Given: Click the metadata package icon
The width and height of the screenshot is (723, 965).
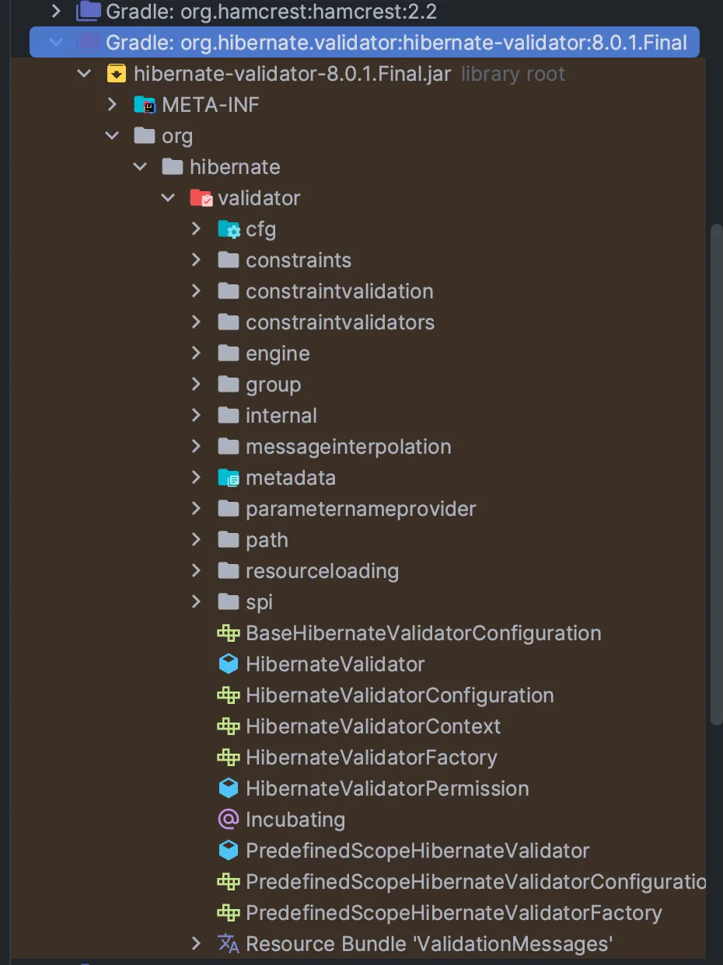Looking at the screenshot, I should [229, 478].
